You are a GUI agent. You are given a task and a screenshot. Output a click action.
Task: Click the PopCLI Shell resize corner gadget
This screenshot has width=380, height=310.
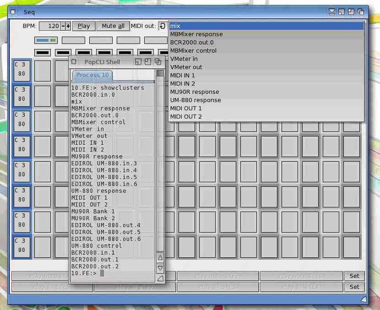160,278
